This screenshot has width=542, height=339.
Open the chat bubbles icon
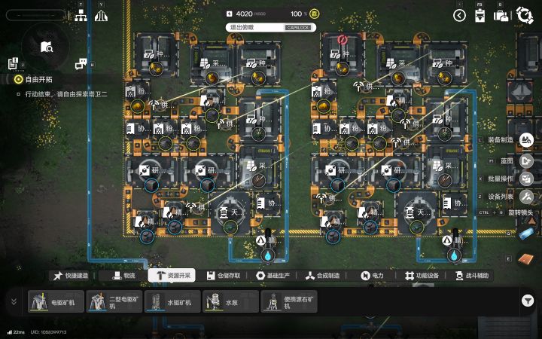[x=81, y=63]
